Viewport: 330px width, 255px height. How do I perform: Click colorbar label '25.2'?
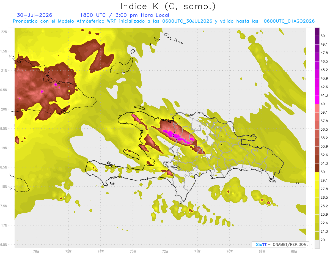click(x=324, y=206)
